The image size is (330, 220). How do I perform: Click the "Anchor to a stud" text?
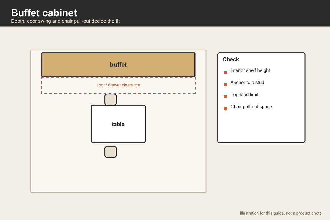pos(247,82)
